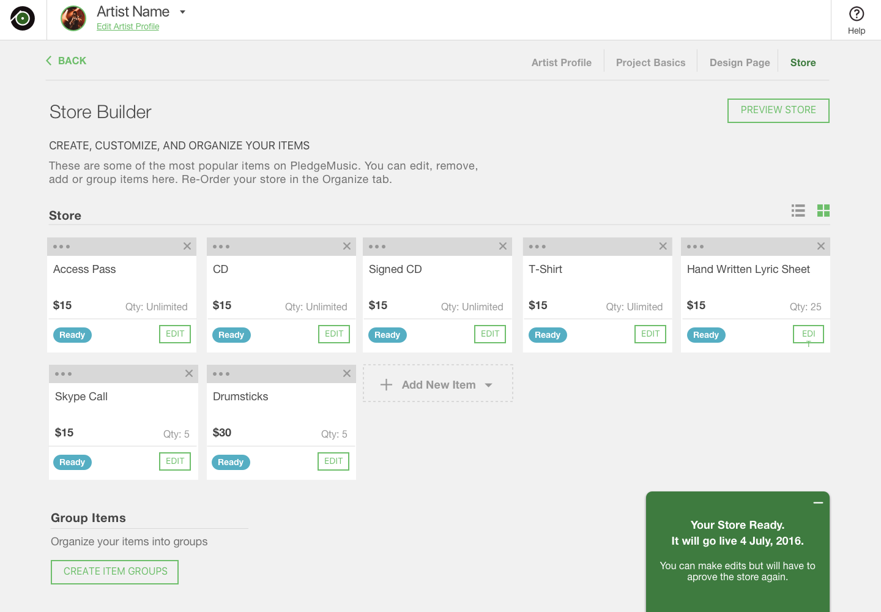Expand the Add New Item dropdown arrow
Image resolution: width=881 pixels, height=612 pixels.
pyautogui.click(x=489, y=385)
